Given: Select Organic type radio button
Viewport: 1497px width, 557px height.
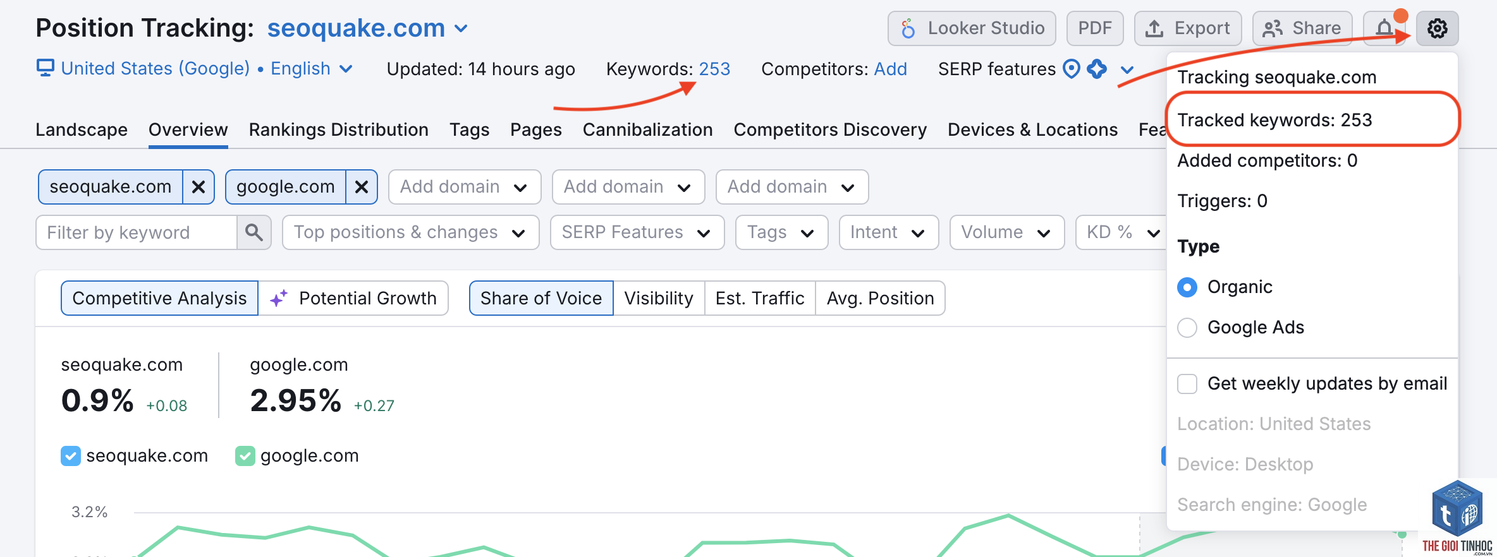Looking at the screenshot, I should [x=1187, y=287].
